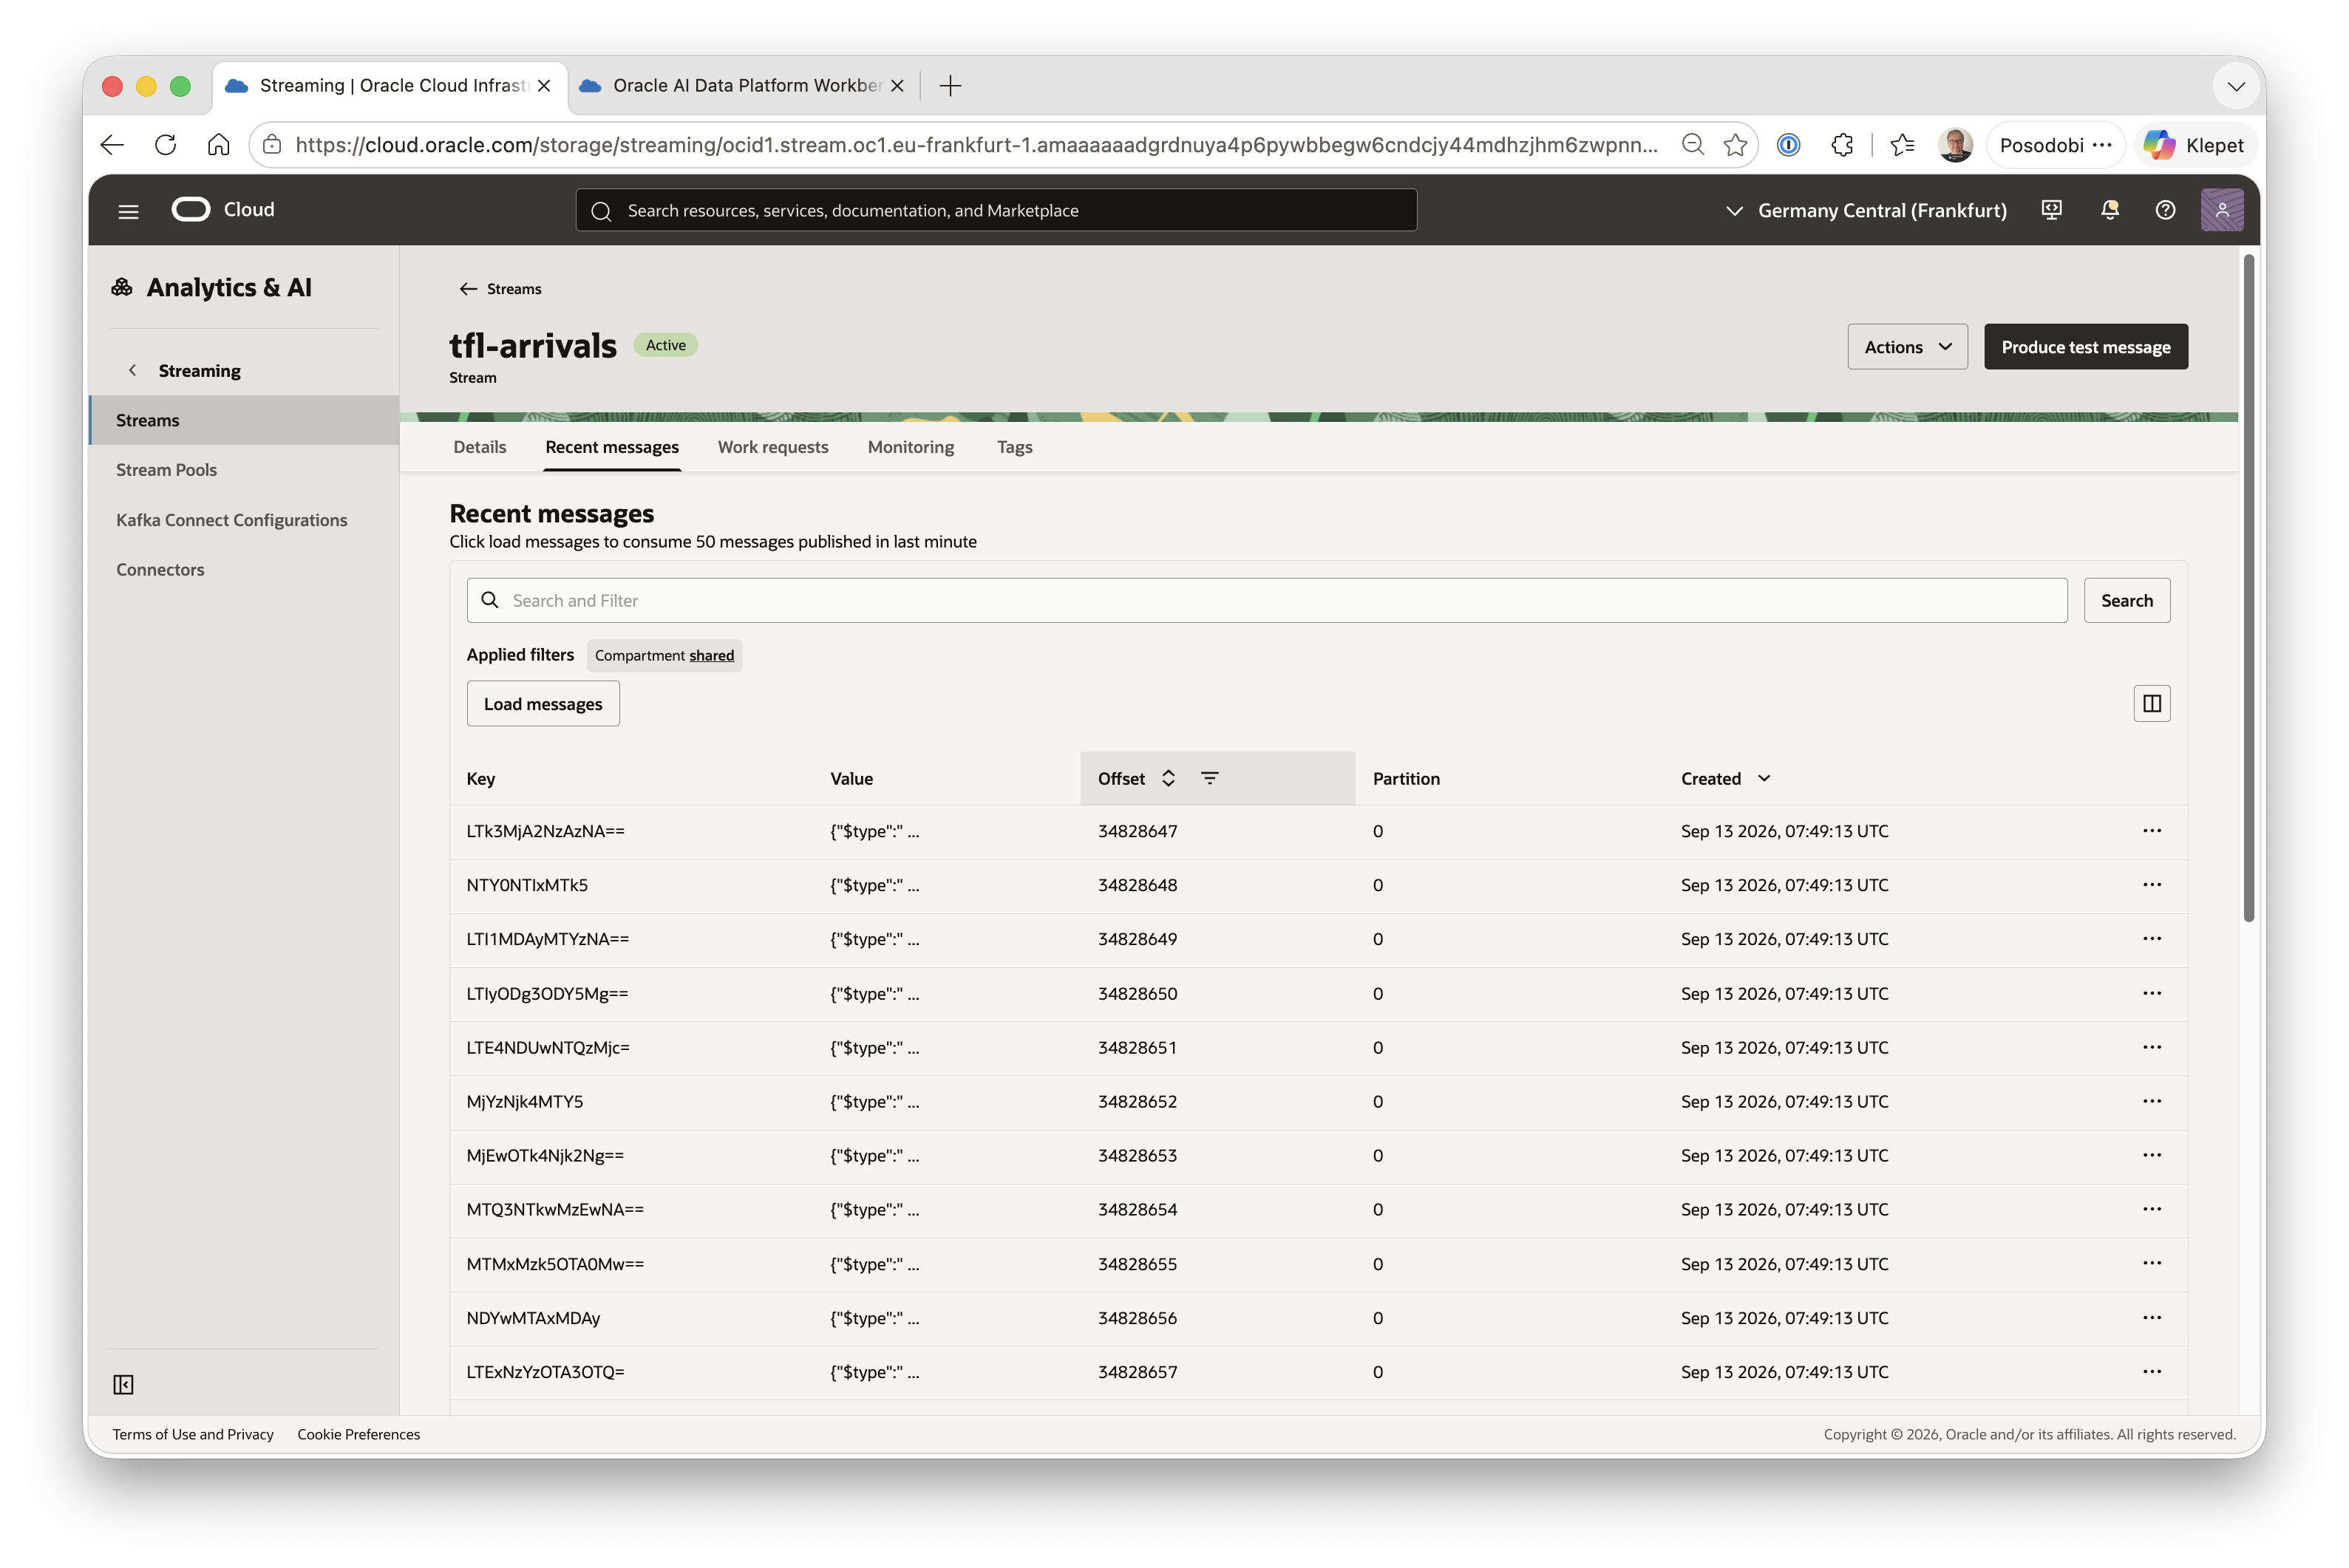Open the user profile avatar menu
Viewport: 2349px width, 1568px height.
click(2221, 210)
